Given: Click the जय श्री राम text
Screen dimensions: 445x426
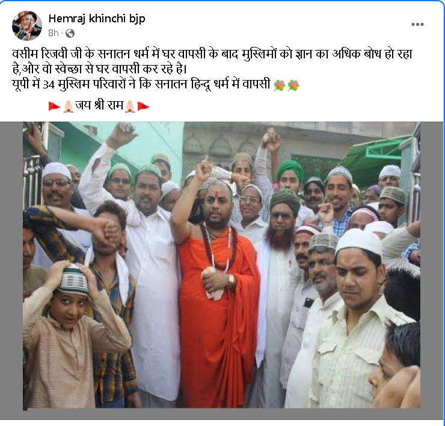Looking at the screenshot, I should pos(99,106).
